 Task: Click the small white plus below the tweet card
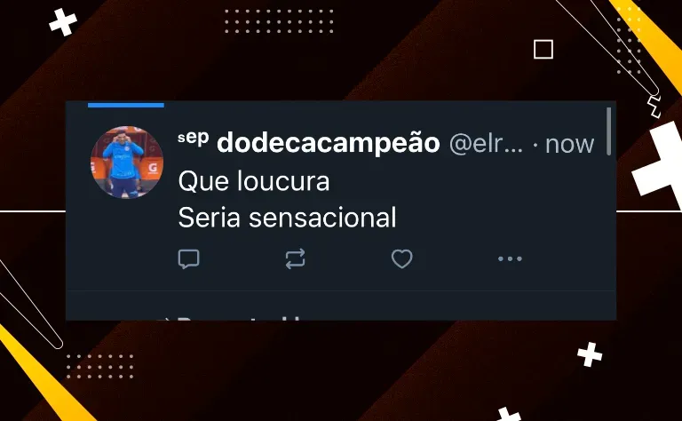(590, 354)
